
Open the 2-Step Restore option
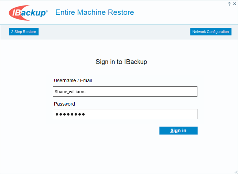24,32
